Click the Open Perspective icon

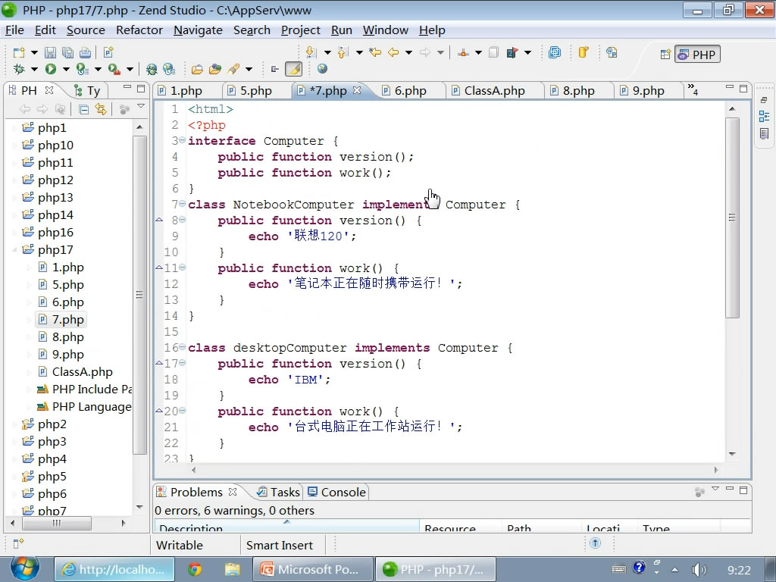tap(665, 55)
